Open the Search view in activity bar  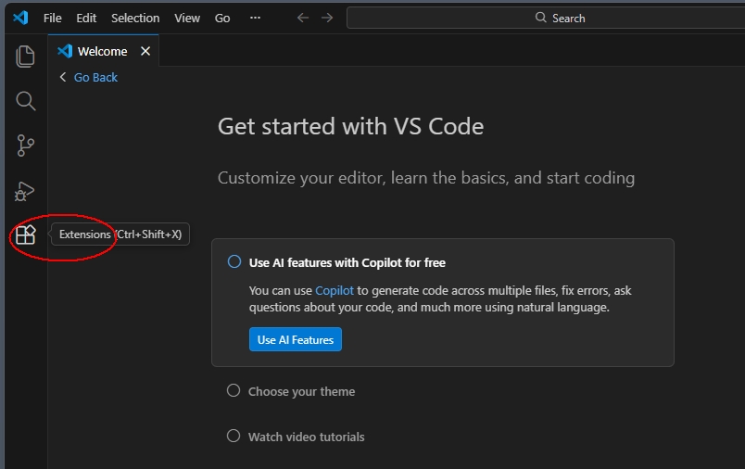pyautogui.click(x=25, y=101)
